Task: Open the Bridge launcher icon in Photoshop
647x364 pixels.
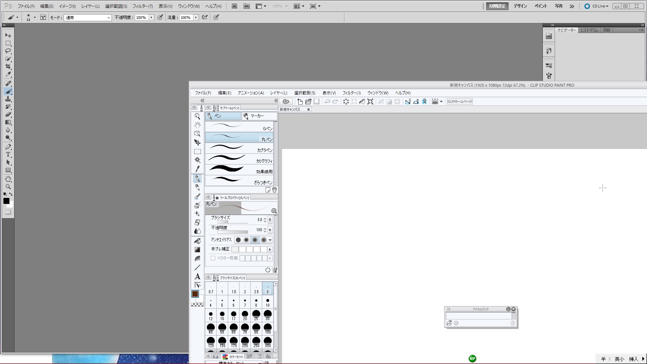Action: pyautogui.click(x=235, y=6)
